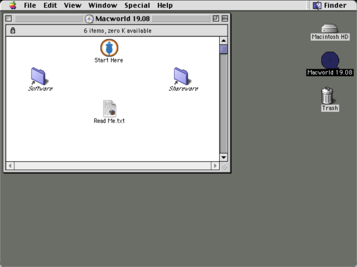Click the "Macworld 19.08" window title
This screenshot has width=357, height=267.
[x=123, y=18]
